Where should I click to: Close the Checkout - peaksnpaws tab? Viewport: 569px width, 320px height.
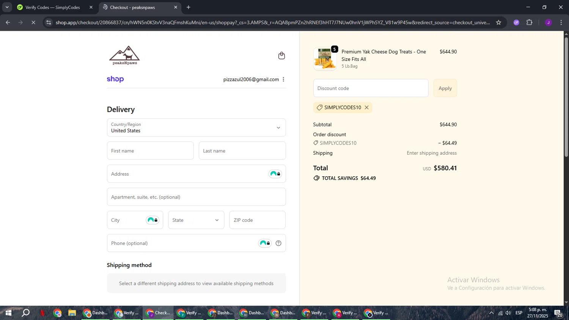click(176, 7)
